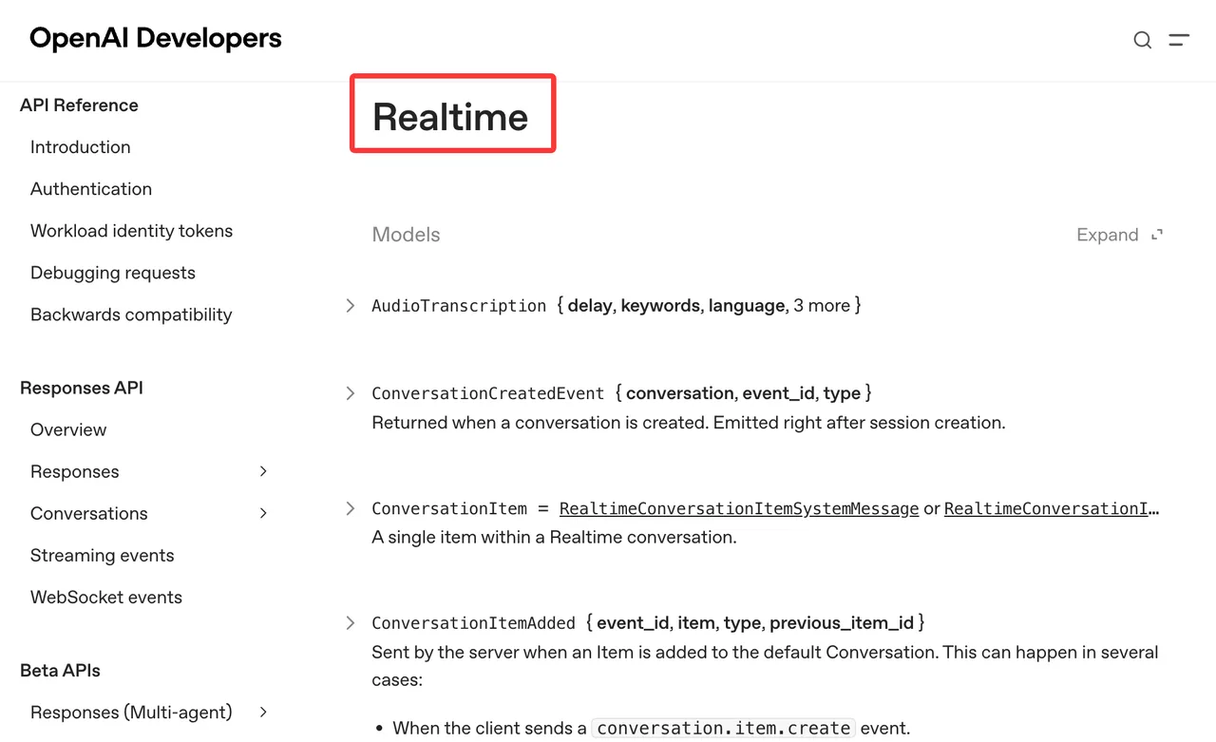Expand the ConversationItemAdded entry
Viewport: 1216px width, 742px height.
pos(351,623)
